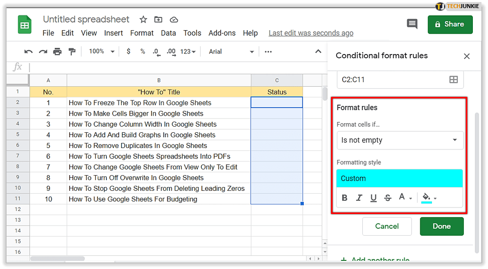The image size is (488, 269).
Task: Click the undo arrow icon
Action: click(x=28, y=51)
